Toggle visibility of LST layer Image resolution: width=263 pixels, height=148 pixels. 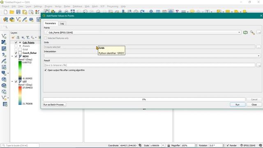point(16,81)
